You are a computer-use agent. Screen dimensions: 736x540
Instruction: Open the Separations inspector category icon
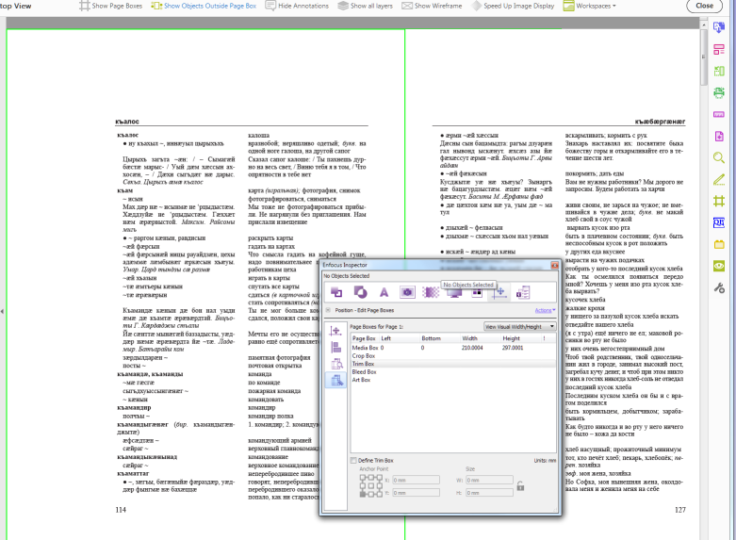pos(477,293)
